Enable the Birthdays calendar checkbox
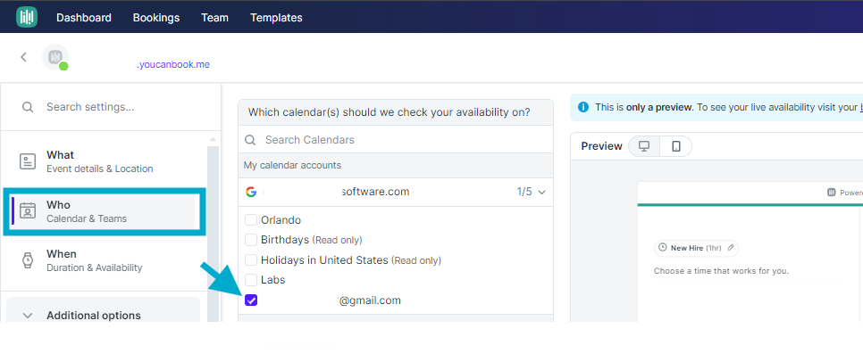This screenshot has width=863, height=362. (251, 240)
